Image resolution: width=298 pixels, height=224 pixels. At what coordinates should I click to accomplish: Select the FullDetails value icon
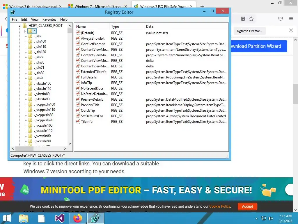pos(78,77)
